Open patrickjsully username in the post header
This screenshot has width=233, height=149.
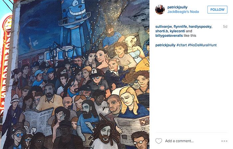click(177, 7)
